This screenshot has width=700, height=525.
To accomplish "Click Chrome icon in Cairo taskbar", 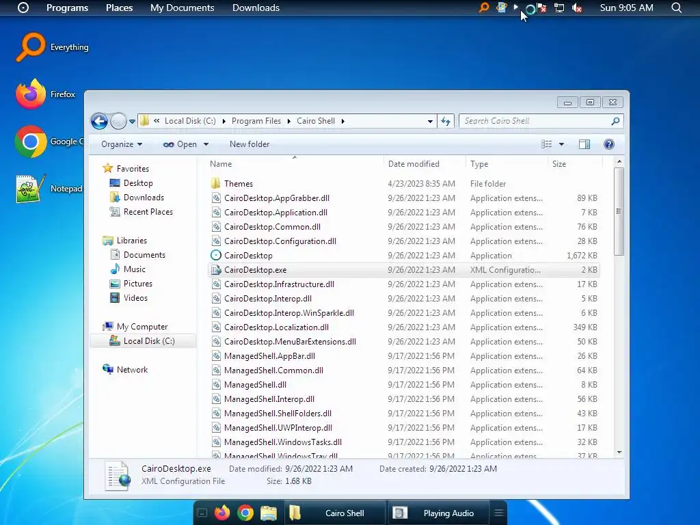I will point(245,513).
